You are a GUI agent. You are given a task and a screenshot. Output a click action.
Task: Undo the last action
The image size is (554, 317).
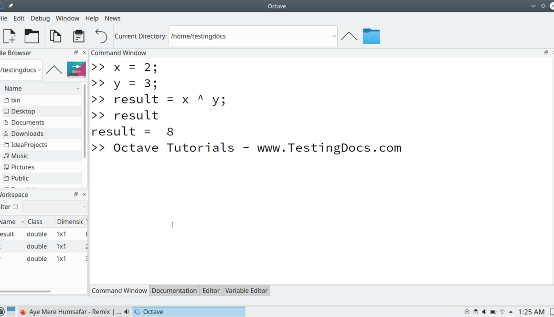click(101, 36)
